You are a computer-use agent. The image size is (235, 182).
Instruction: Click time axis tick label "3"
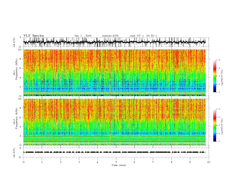click(x=79, y=162)
